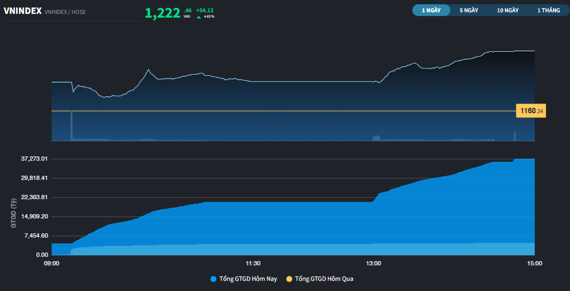
Task: Click the Tổng GTGD Hôm Qua legend label
Action: click(x=324, y=279)
